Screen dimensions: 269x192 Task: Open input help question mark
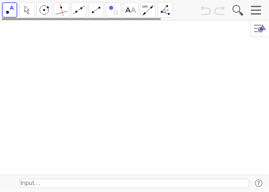coord(258,183)
